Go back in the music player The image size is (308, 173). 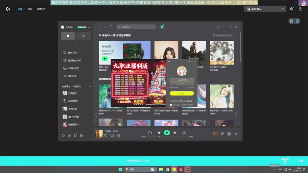pyautogui.click(x=100, y=27)
